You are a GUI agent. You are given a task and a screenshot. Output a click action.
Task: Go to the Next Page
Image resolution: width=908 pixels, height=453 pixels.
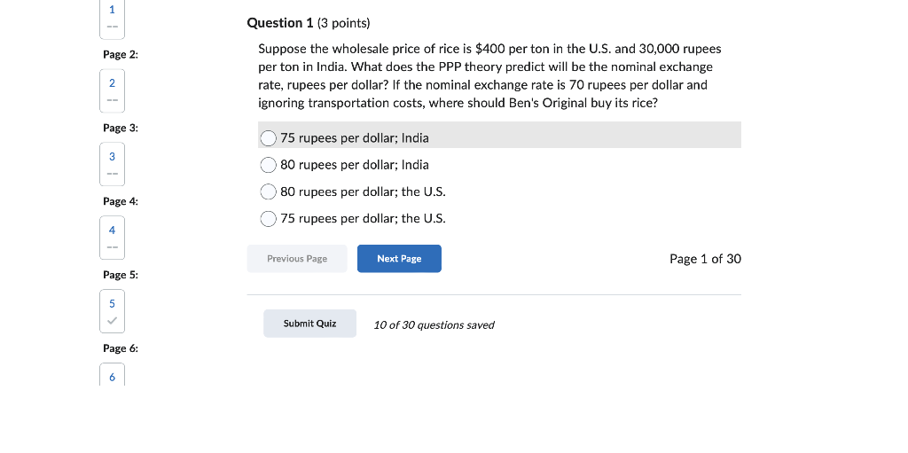[399, 259]
